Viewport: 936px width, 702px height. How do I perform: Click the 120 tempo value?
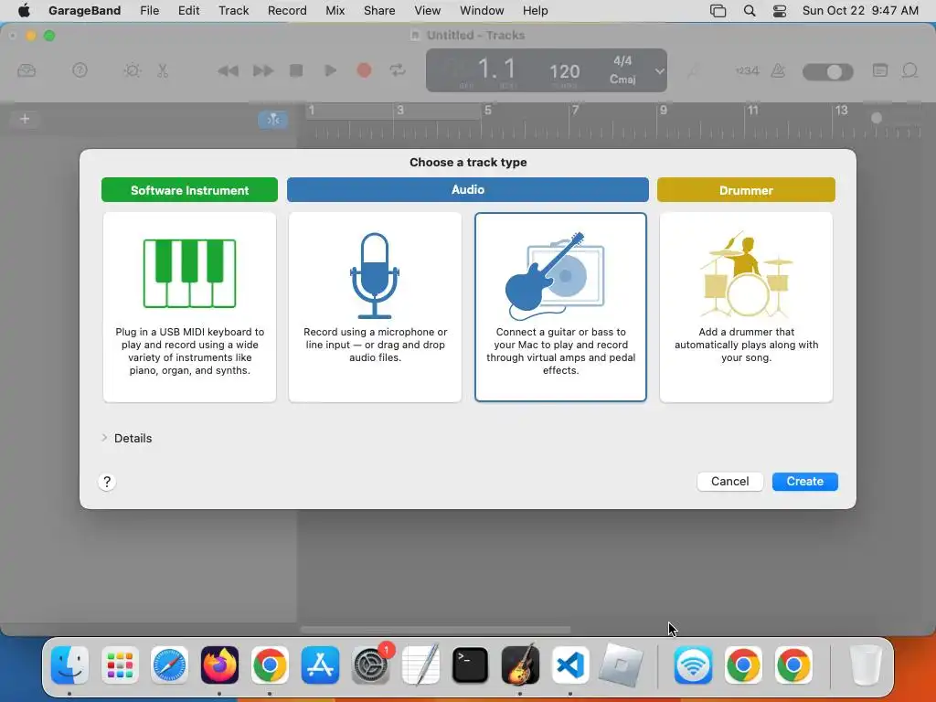point(564,71)
